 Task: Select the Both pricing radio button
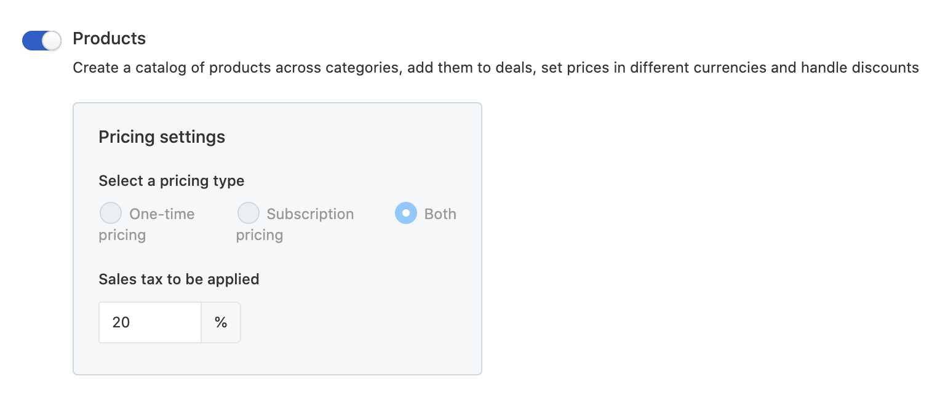click(x=406, y=214)
